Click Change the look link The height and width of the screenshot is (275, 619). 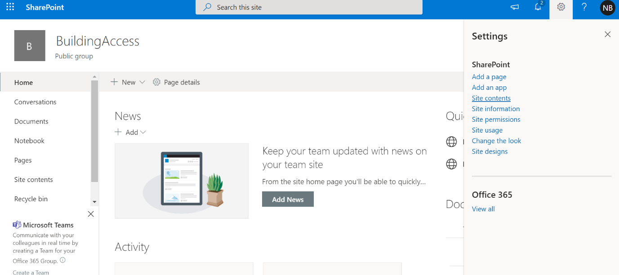coord(497,141)
